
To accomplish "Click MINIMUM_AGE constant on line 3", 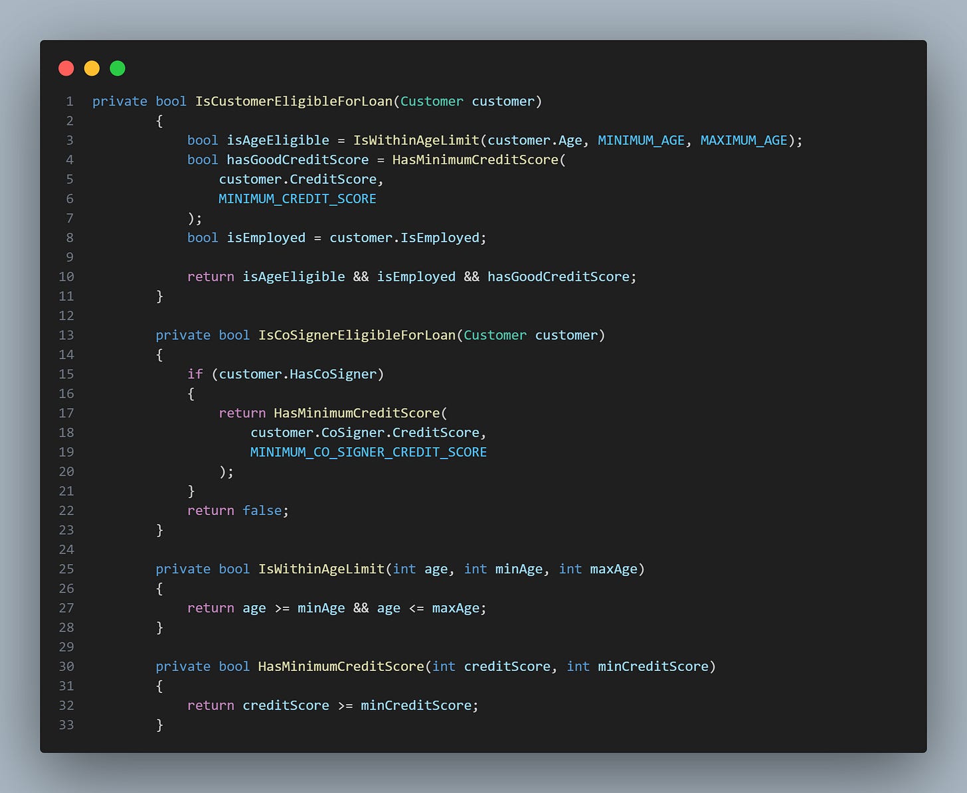I will point(641,141).
